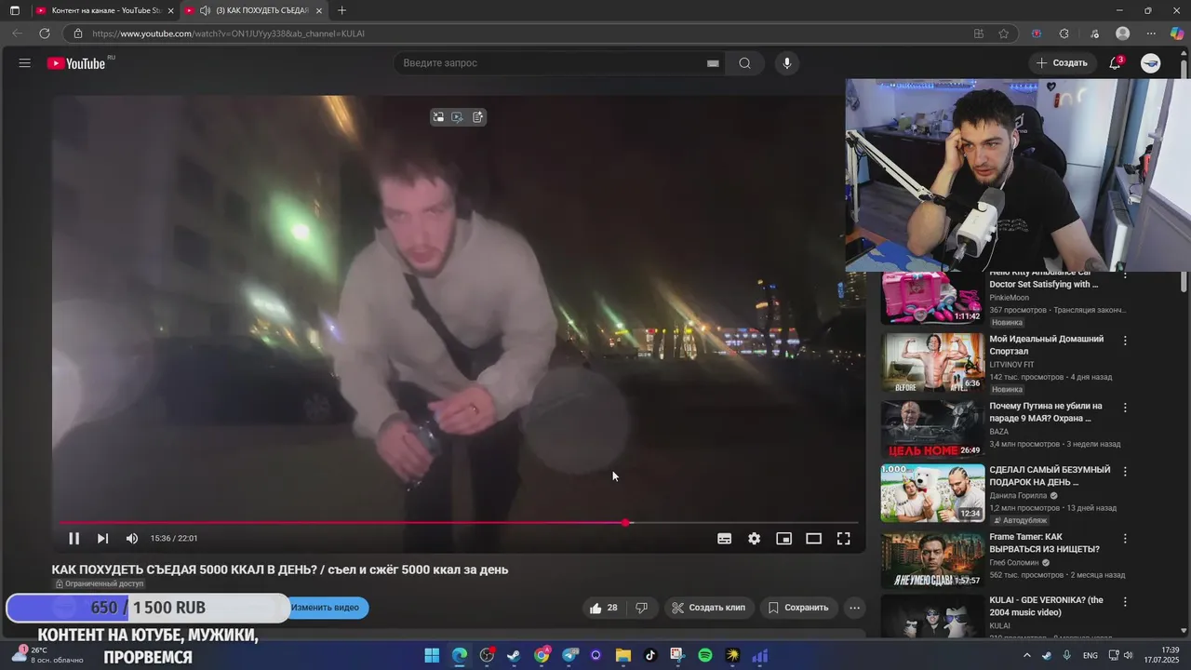The width and height of the screenshot is (1191, 670).
Task: Enter fullscreen mode
Action: click(x=843, y=538)
